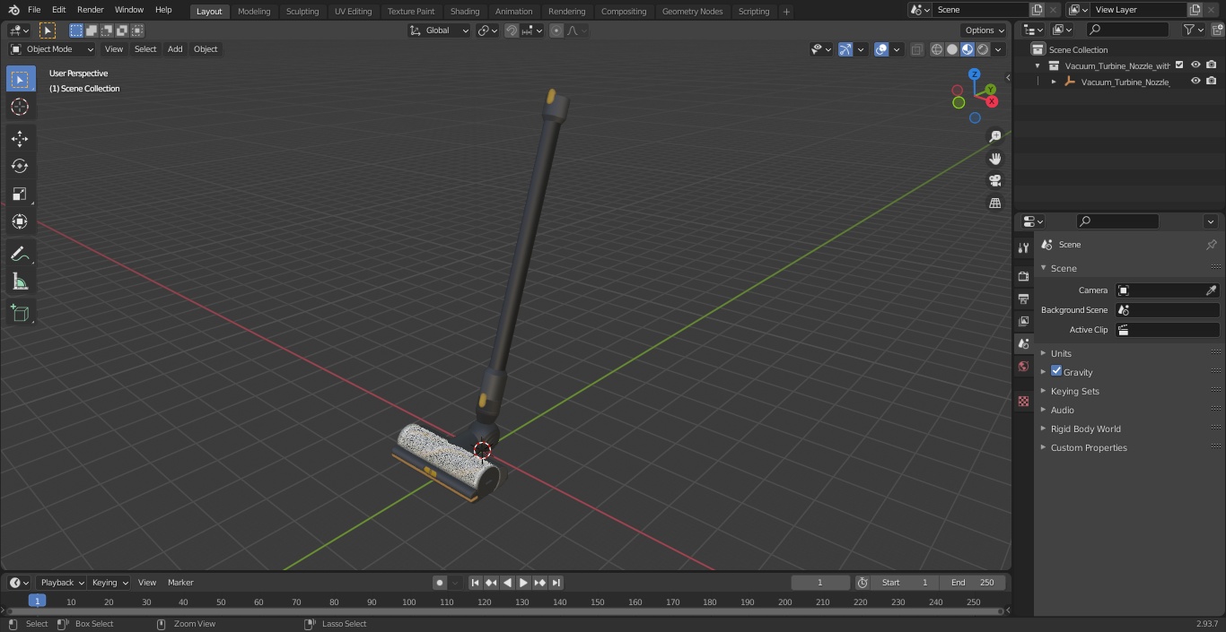Image resolution: width=1226 pixels, height=632 pixels.
Task: Open the Texture properties tab
Action: tap(1023, 401)
